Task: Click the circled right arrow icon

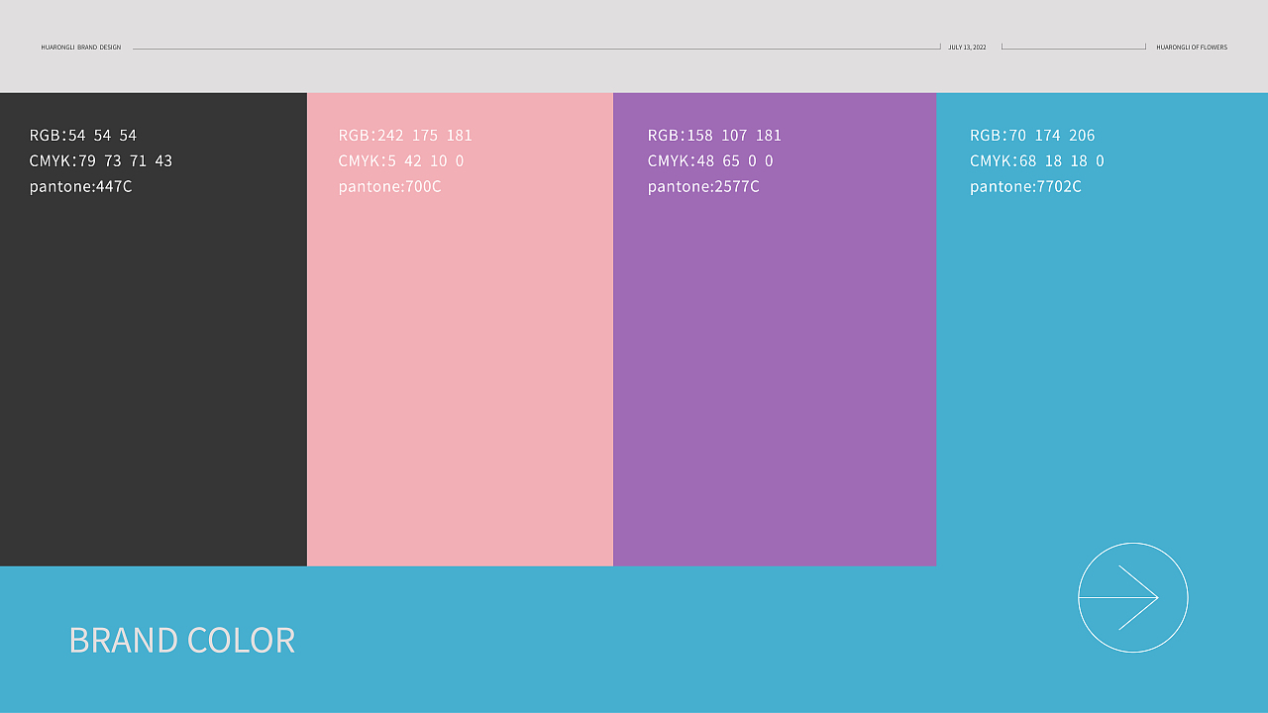Action: pos(1132,597)
